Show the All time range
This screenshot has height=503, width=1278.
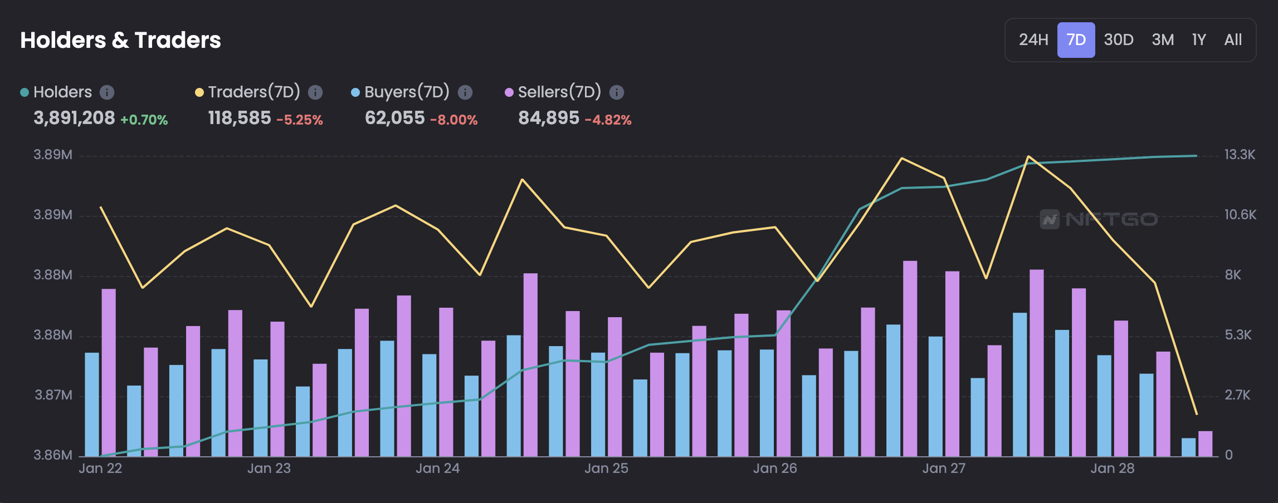1233,40
